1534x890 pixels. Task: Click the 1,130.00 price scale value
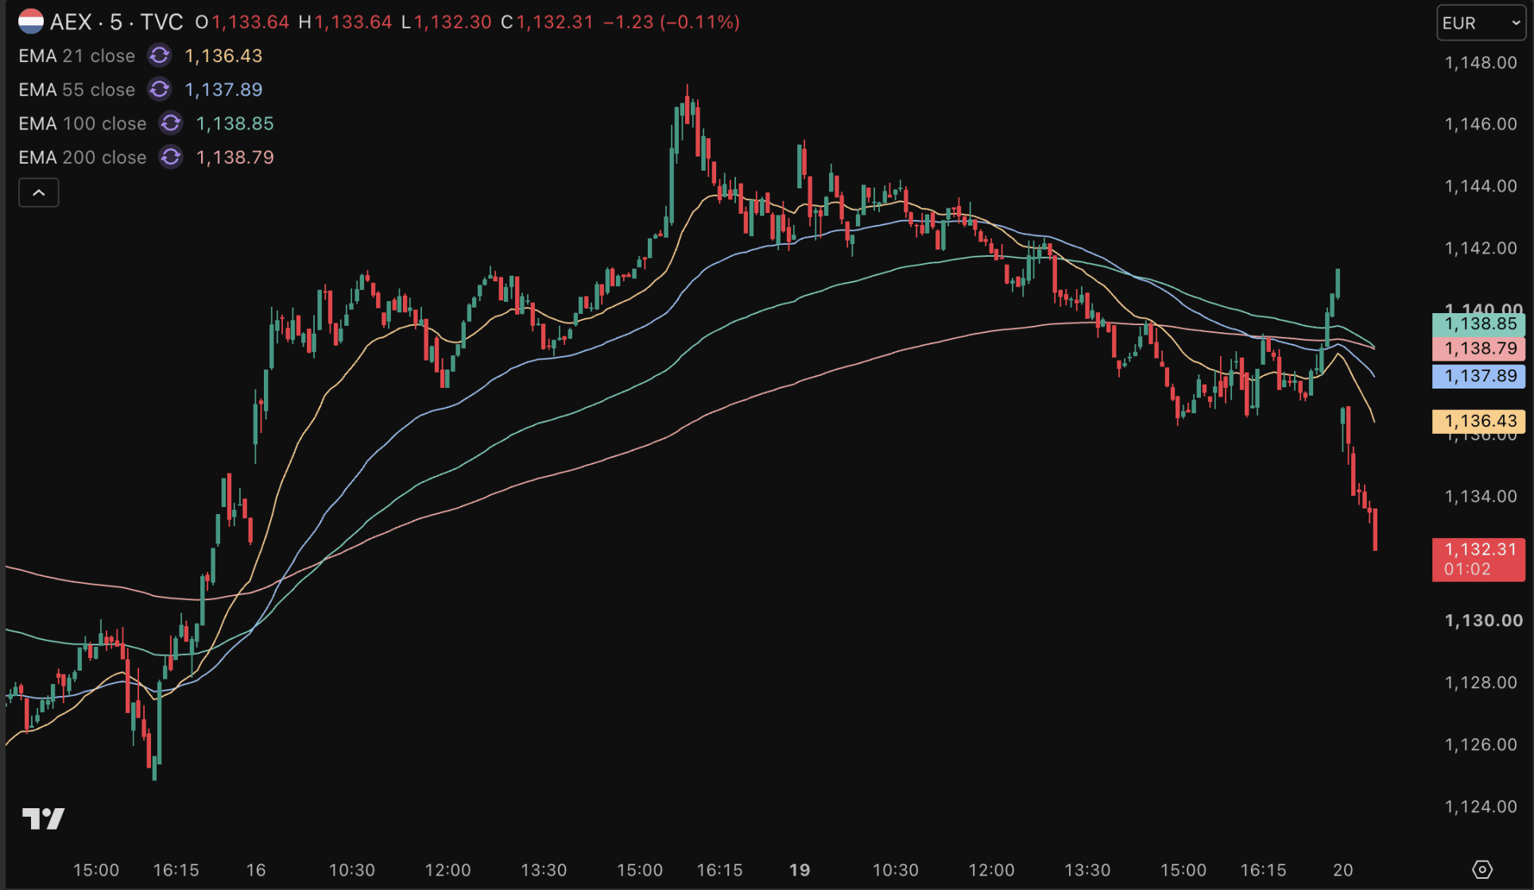(1483, 621)
